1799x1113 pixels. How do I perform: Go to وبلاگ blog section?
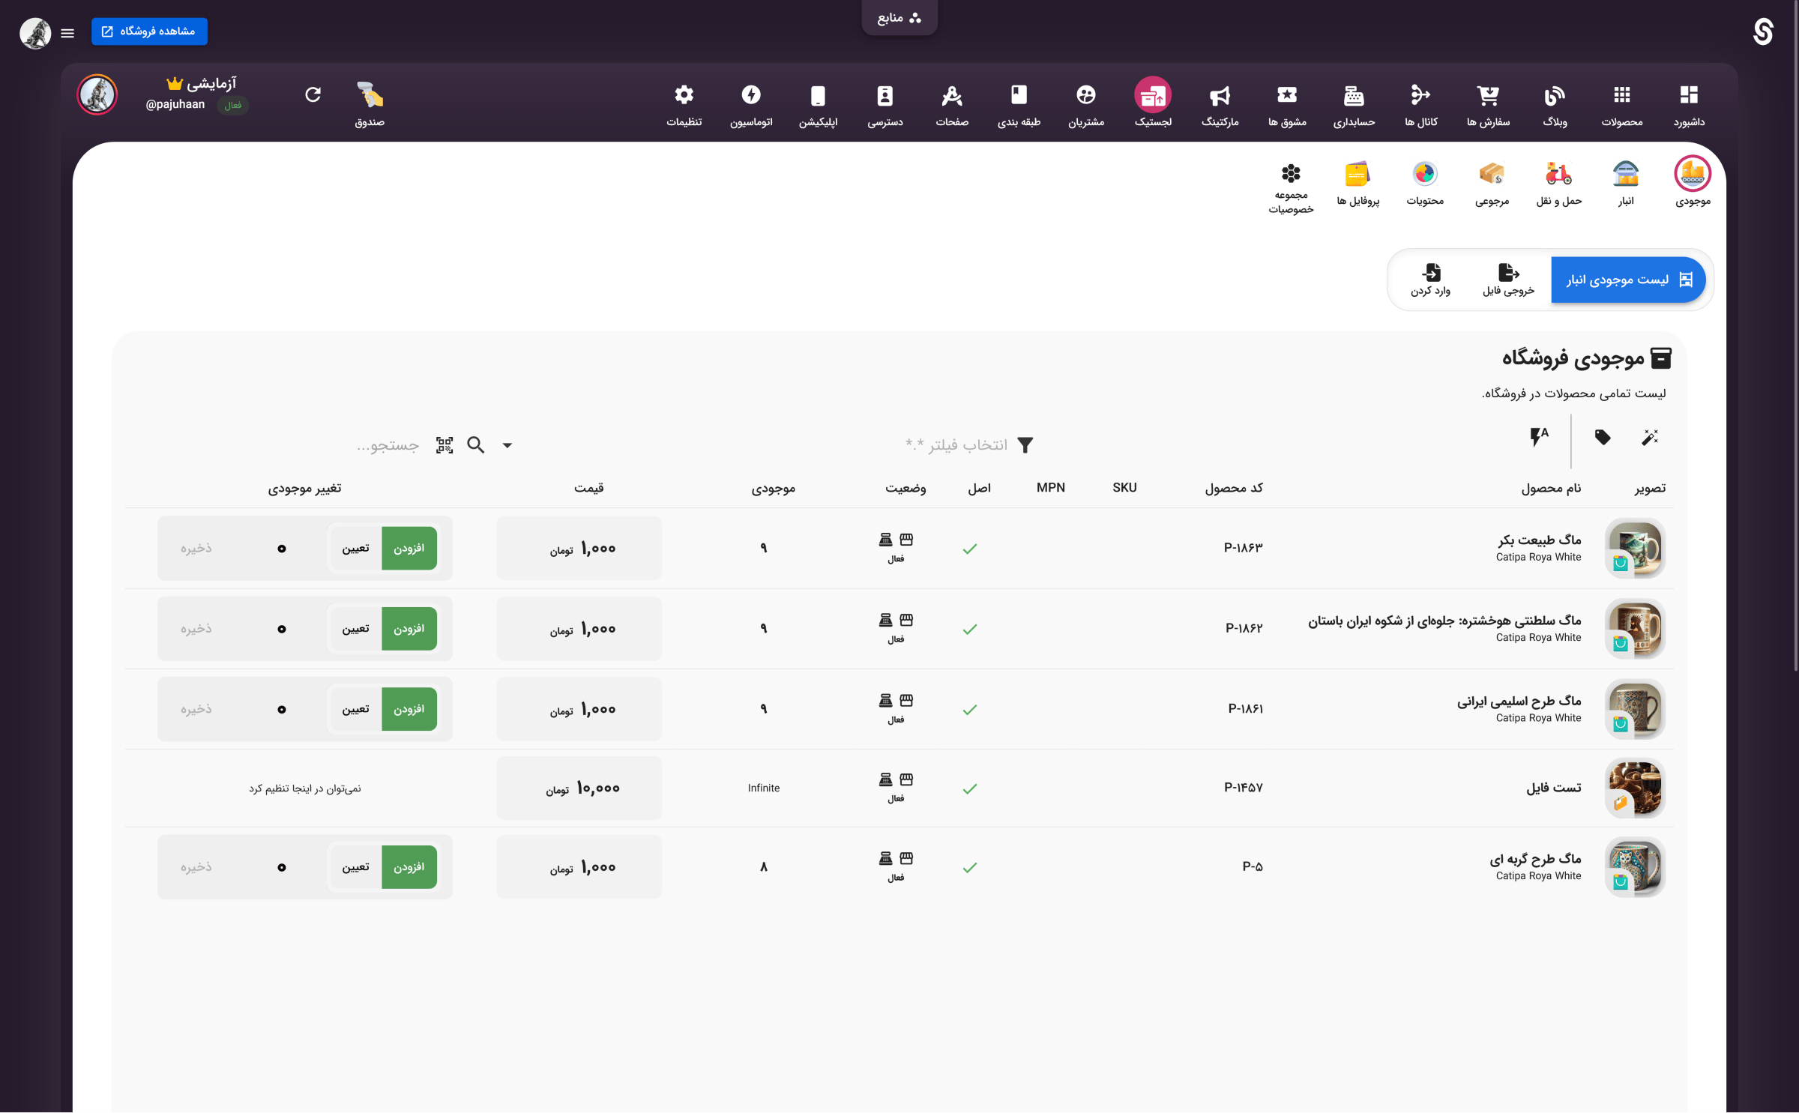click(x=1555, y=105)
